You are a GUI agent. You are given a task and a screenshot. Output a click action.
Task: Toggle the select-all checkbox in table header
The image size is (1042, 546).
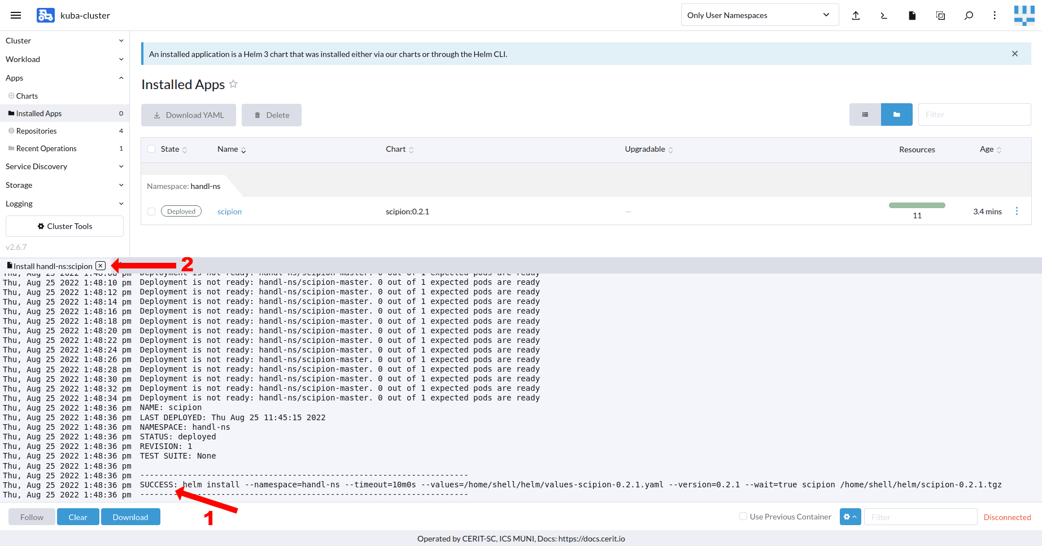[151, 149]
